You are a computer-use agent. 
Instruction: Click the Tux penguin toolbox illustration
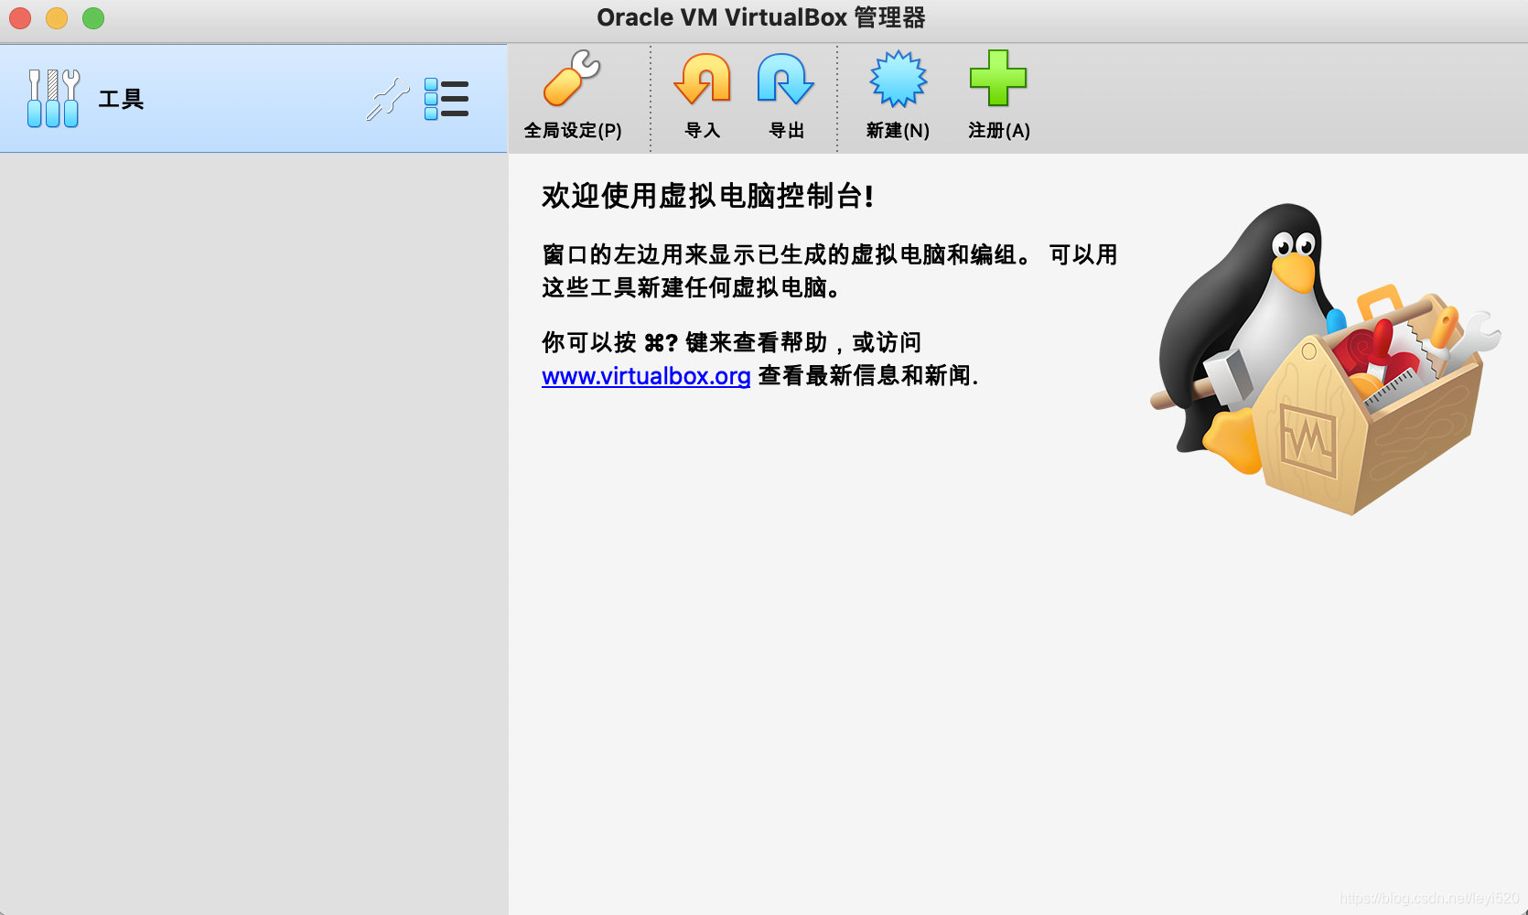1325,359
